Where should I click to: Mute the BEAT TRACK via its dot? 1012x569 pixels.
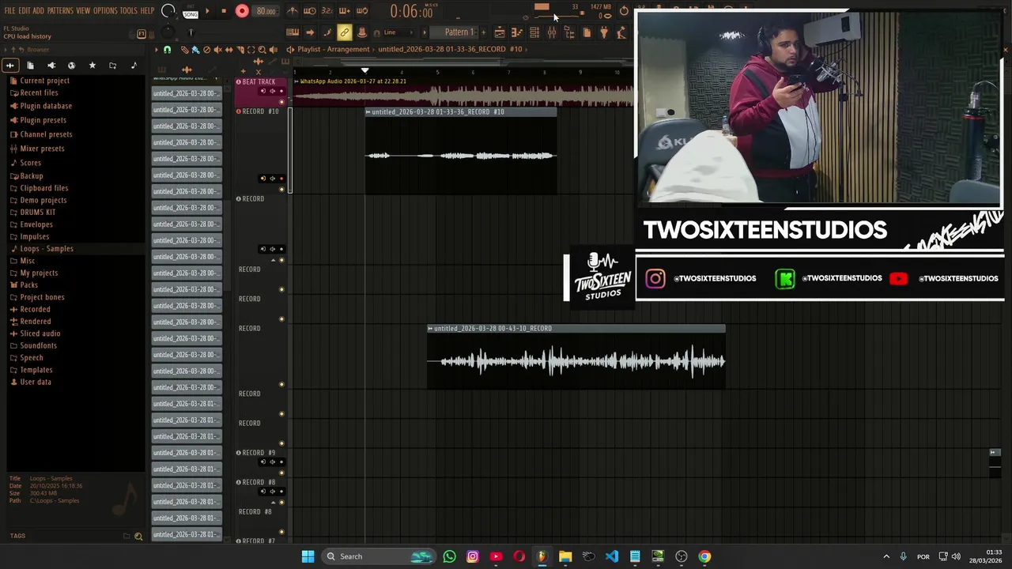[281, 101]
